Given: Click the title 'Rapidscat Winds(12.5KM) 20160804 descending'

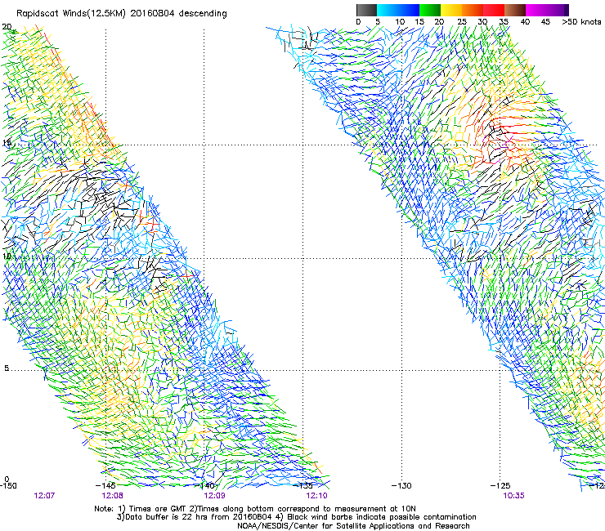Looking at the screenshot, I should (122, 14).
